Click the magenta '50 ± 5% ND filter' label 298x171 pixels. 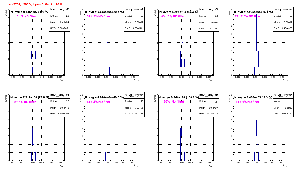pyautogui.click(x=98, y=16)
